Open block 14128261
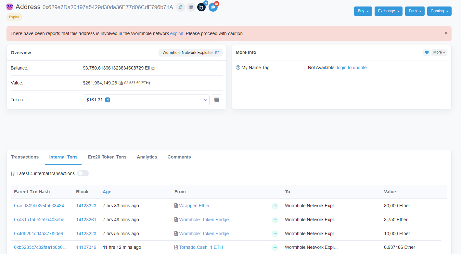Image resolution: width=461 pixels, height=254 pixels. [86, 220]
